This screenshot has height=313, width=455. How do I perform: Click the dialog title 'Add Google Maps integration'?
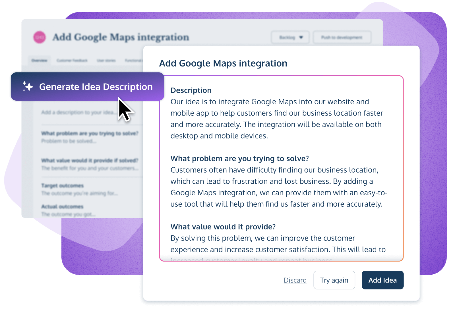pyautogui.click(x=223, y=63)
